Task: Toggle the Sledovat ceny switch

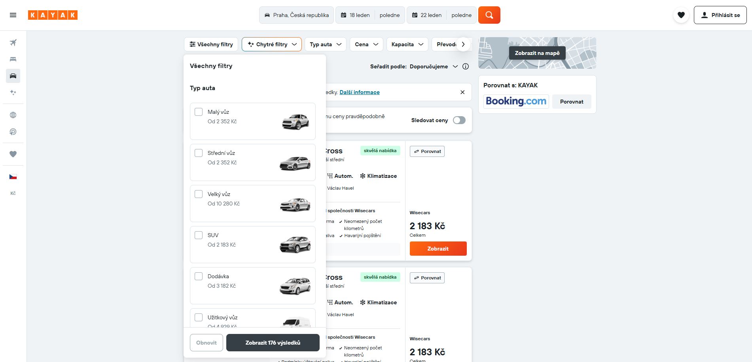Action: [x=459, y=120]
